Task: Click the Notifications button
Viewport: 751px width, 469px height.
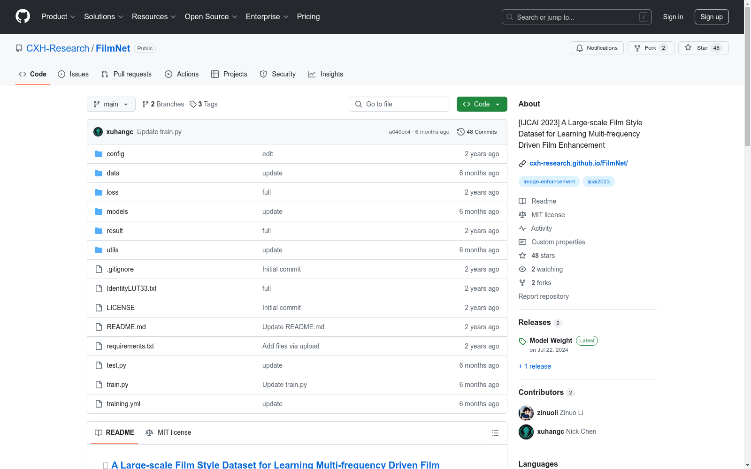Action: point(597,48)
